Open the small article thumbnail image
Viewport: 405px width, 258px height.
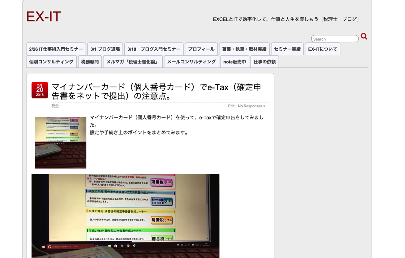pyautogui.click(x=61, y=143)
